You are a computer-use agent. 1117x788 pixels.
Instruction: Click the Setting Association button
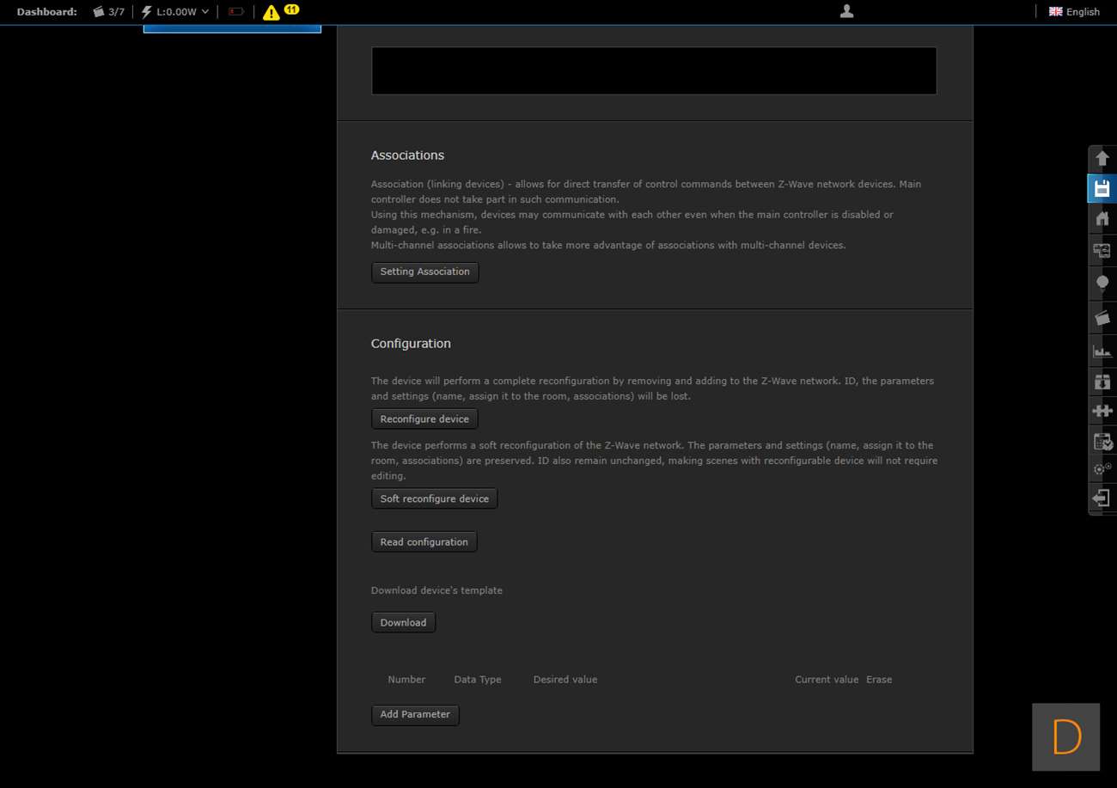425,272
